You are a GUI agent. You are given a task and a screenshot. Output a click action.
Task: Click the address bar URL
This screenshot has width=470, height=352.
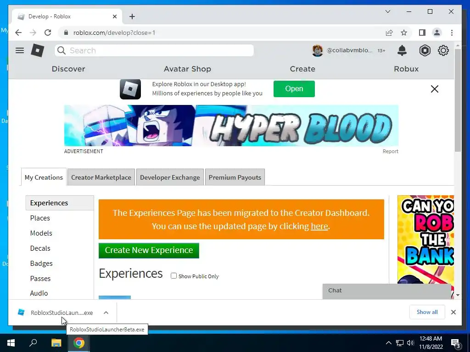pos(114,33)
